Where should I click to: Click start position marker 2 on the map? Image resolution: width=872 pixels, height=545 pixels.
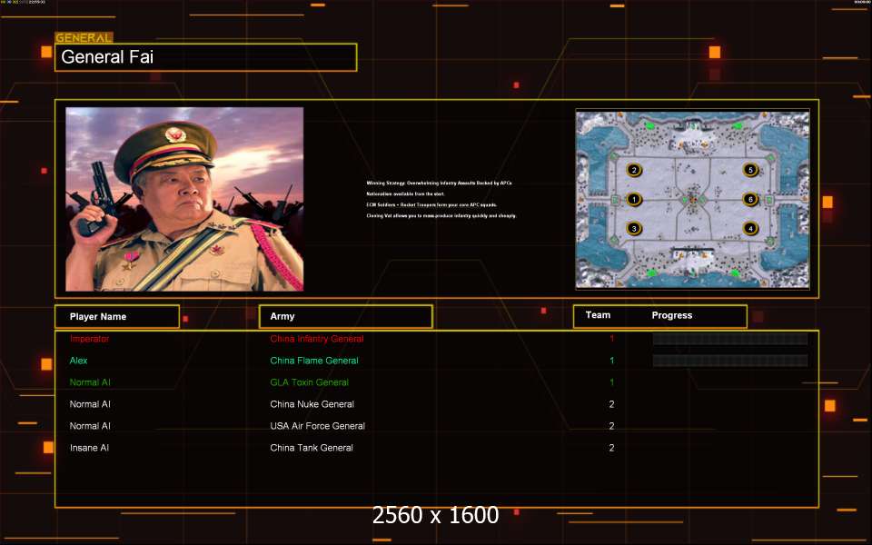634,170
